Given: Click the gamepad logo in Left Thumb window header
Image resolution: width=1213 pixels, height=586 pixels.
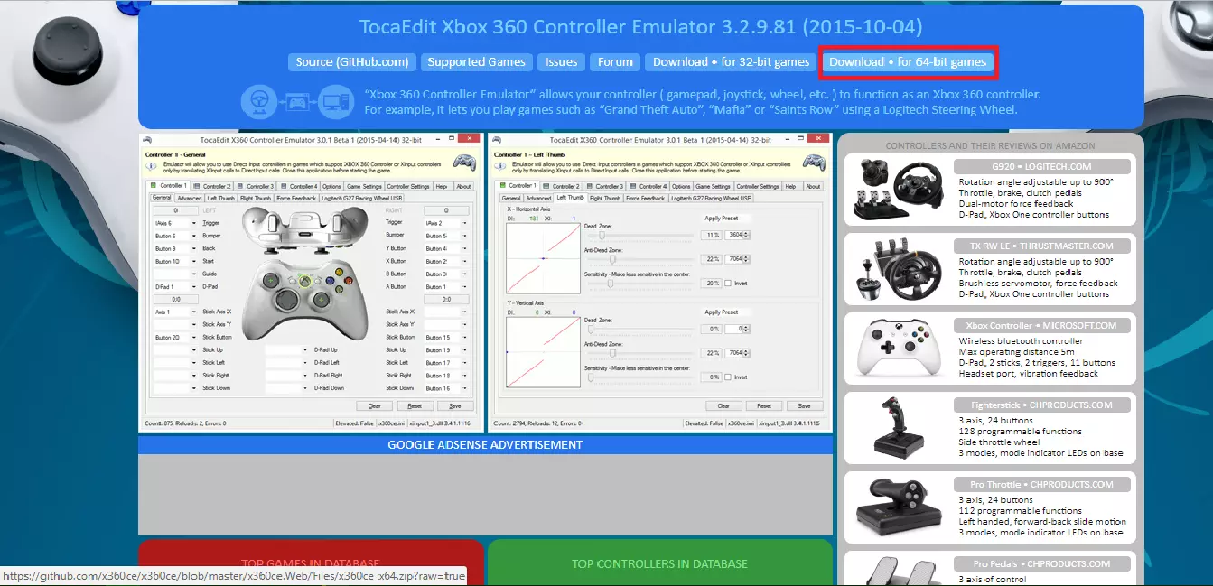Looking at the screenshot, I should (x=813, y=163).
